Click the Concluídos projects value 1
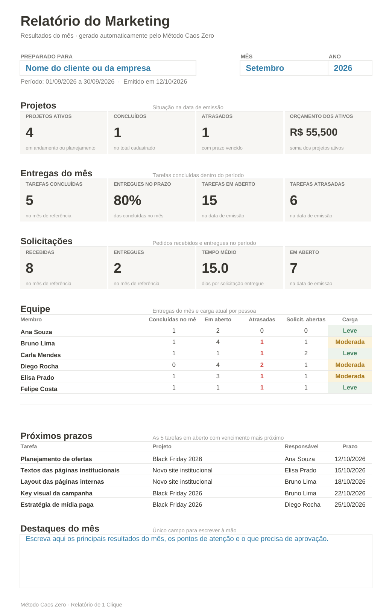This screenshot has width=392, height=608. (x=117, y=133)
